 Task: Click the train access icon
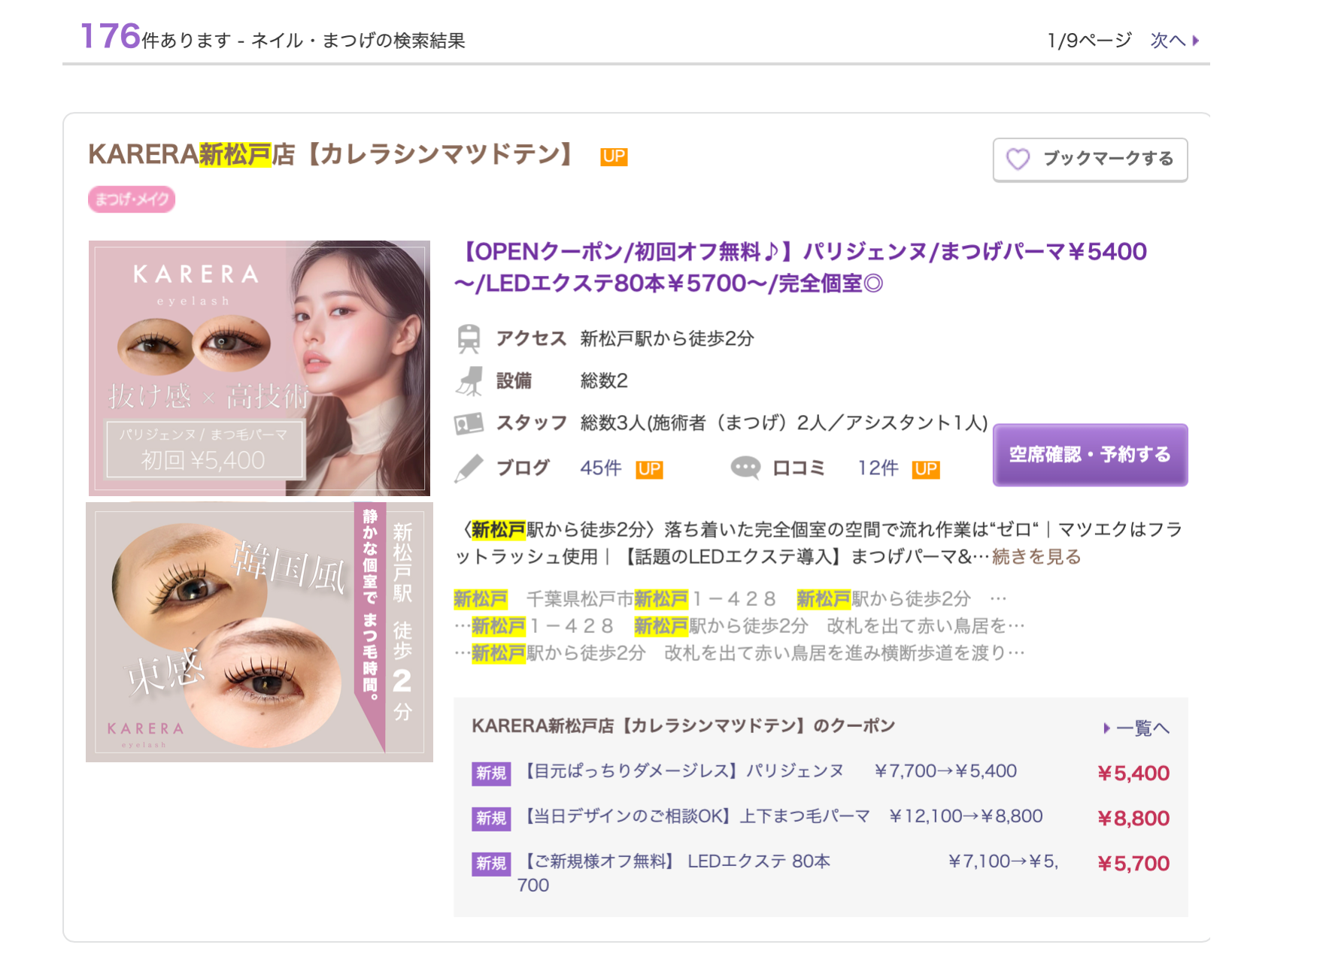tap(469, 338)
